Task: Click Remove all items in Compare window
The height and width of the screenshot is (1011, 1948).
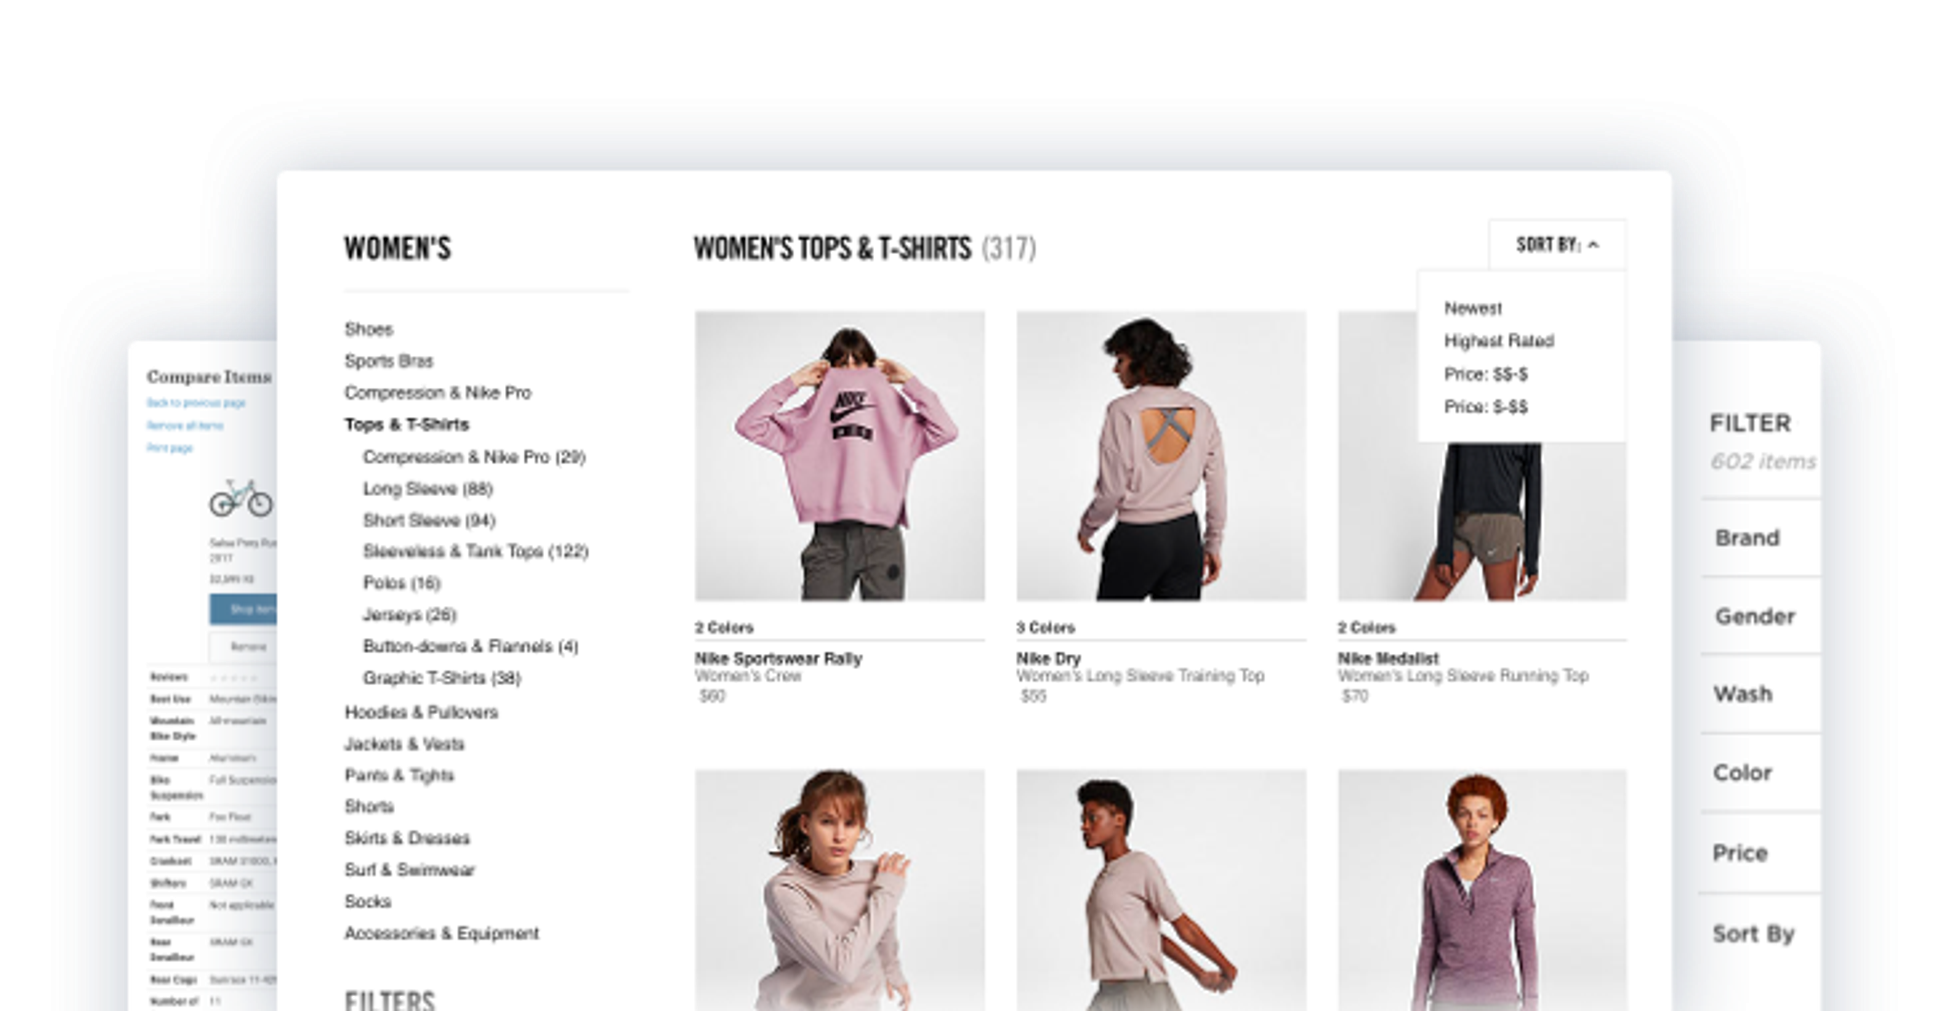Action: coord(185,425)
